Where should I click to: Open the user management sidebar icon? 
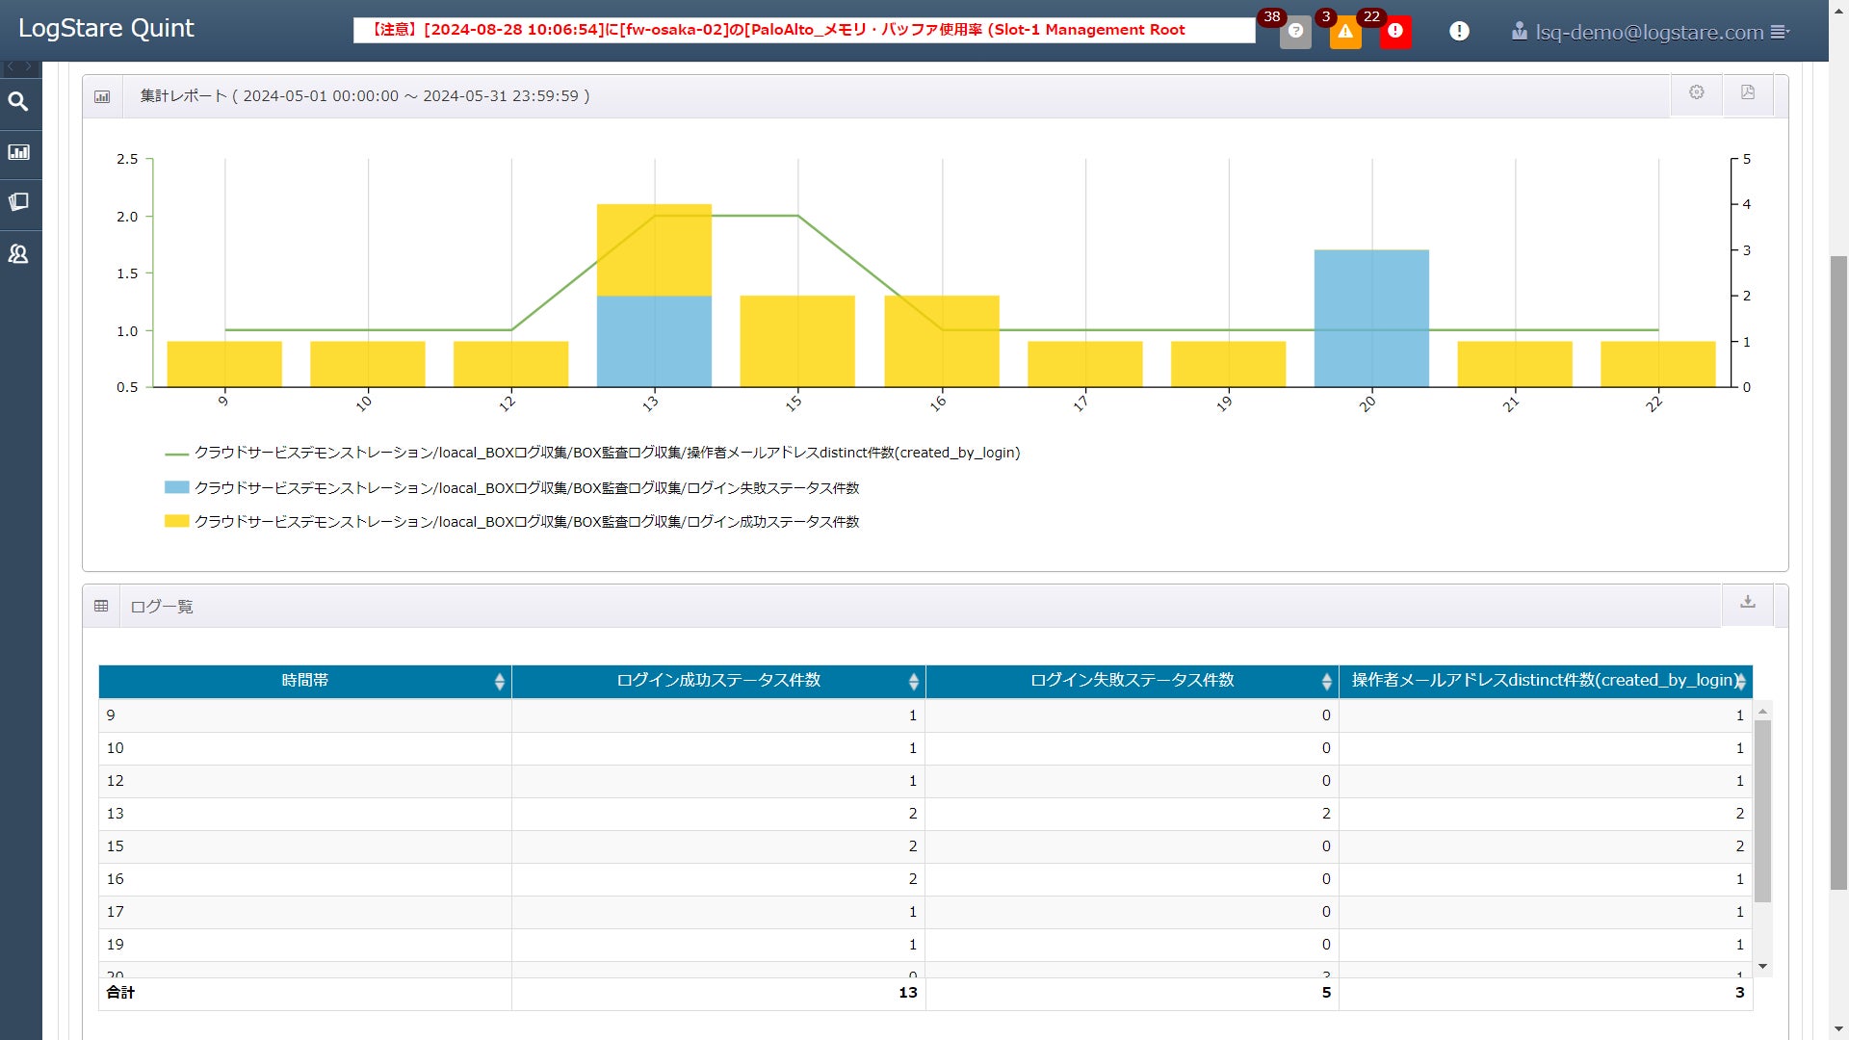coord(18,254)
